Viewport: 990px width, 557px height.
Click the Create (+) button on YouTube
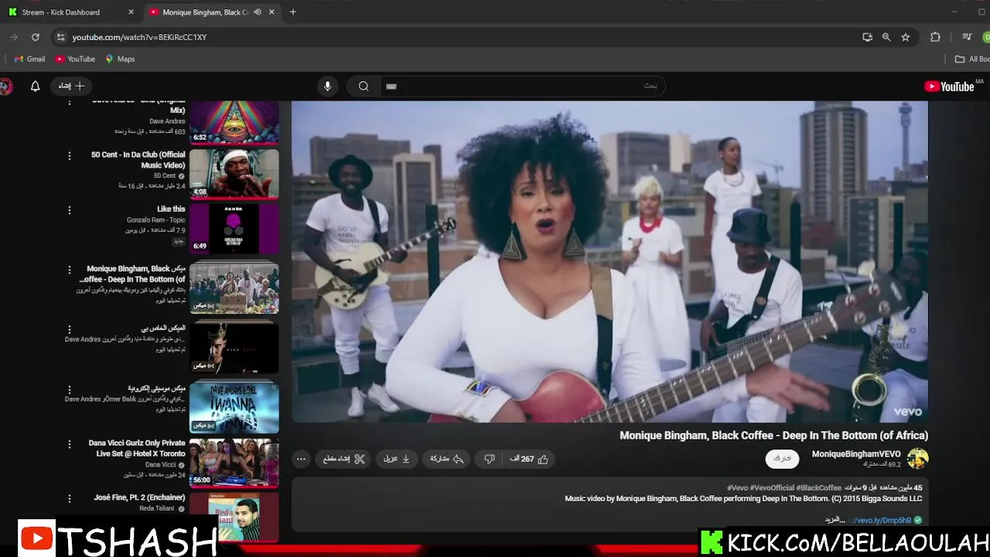pyautogui.click(x=71, y=86)
